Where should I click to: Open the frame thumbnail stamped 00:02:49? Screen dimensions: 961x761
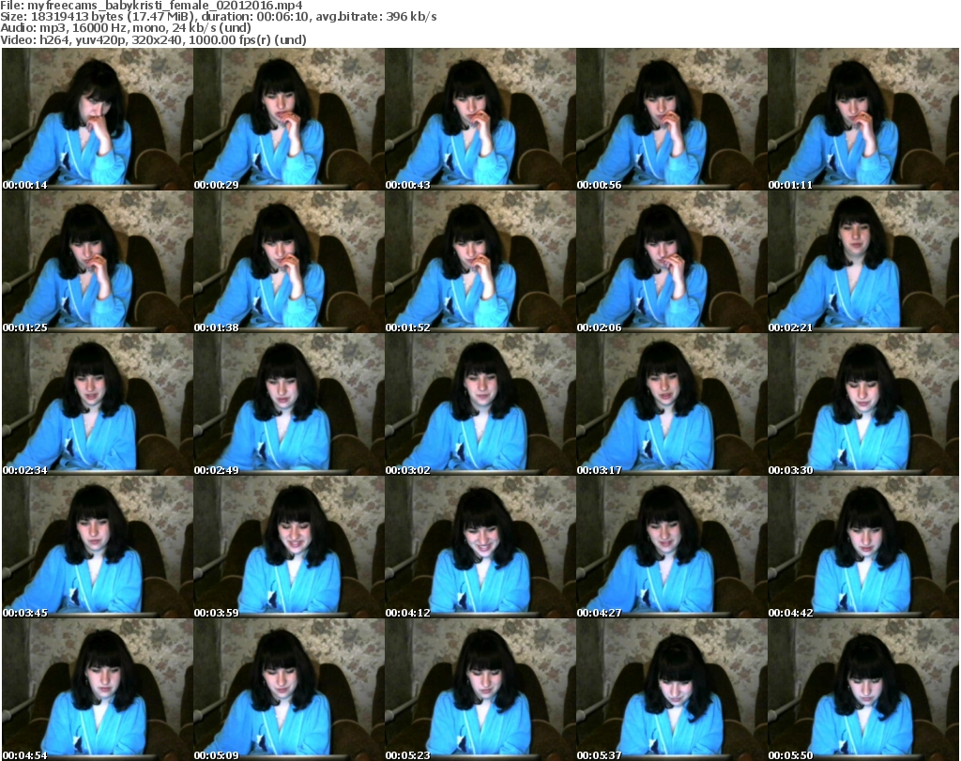point(289,404)
